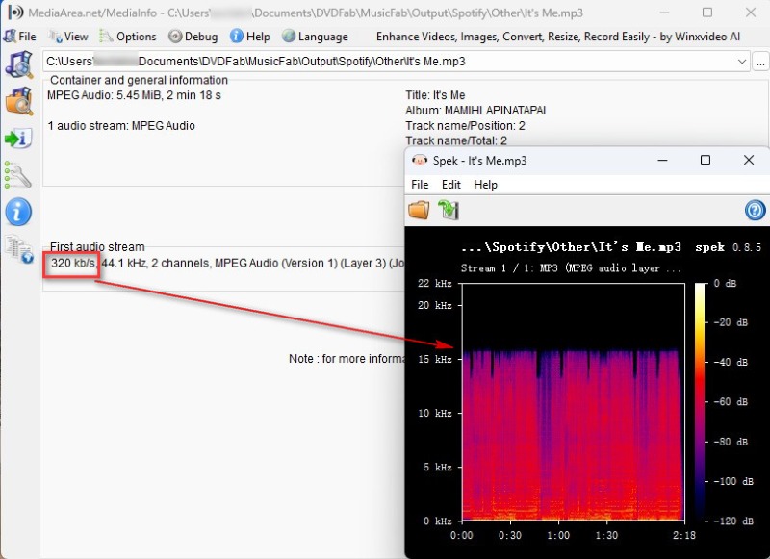The image size is (770, 559).
Task: Click the file path combo box field
Action: coord(397,62)
